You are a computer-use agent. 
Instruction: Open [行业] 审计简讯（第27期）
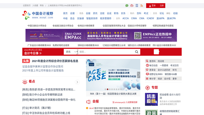37,108
